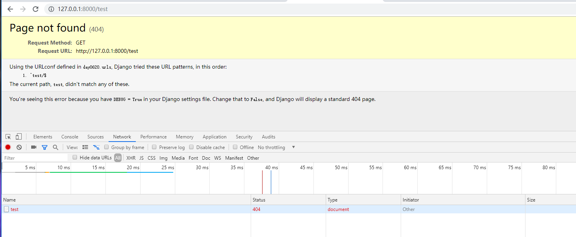
Task: Go to the Application tab
Action: tap(214, 137)
